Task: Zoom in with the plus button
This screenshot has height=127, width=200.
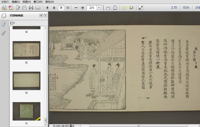Action: click(x=83, y=8)
